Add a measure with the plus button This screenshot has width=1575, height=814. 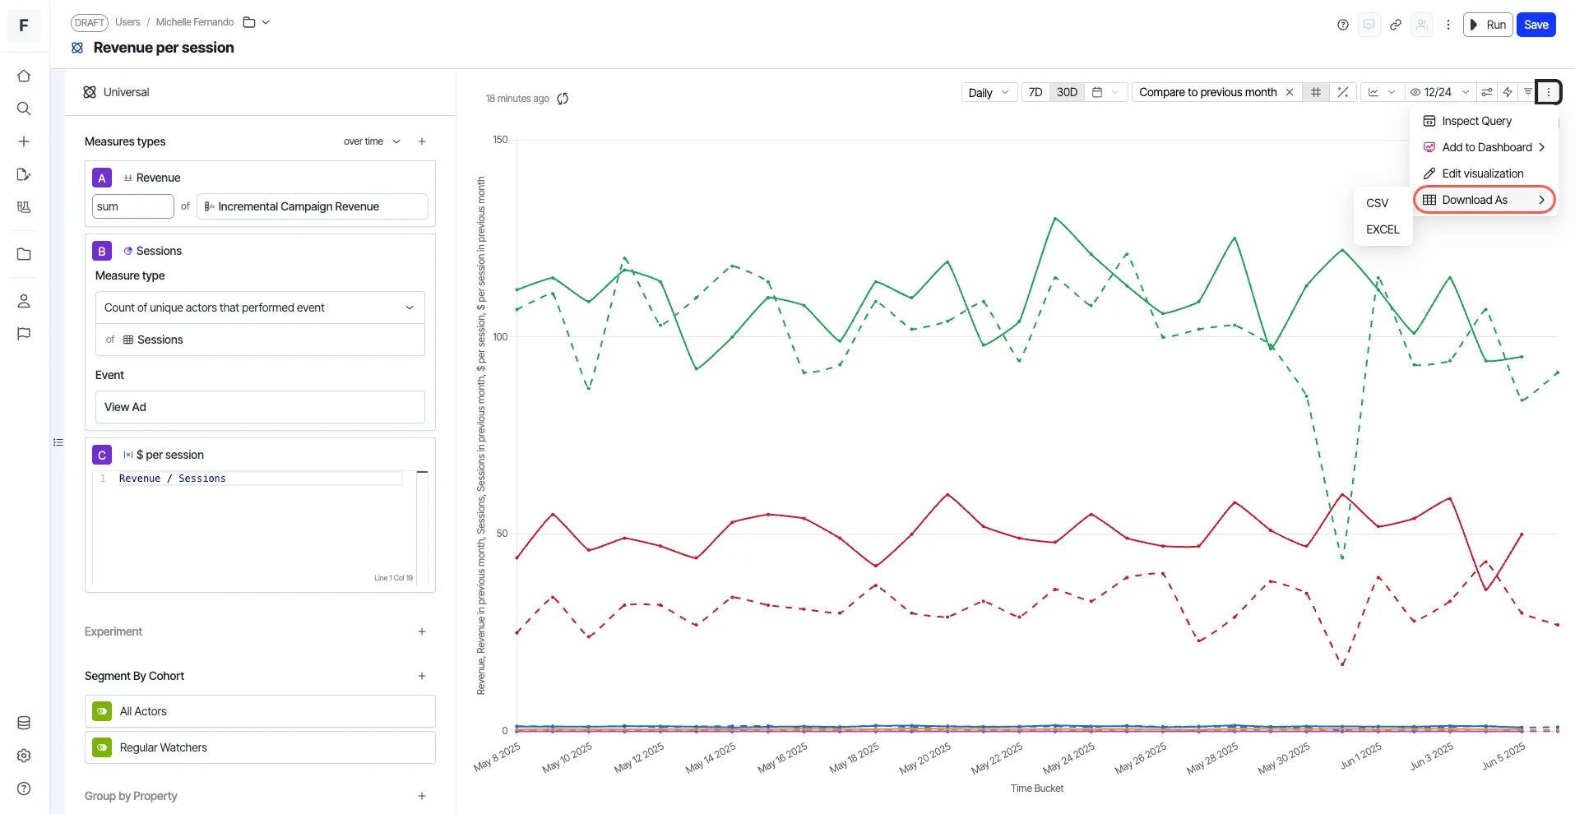422,141
